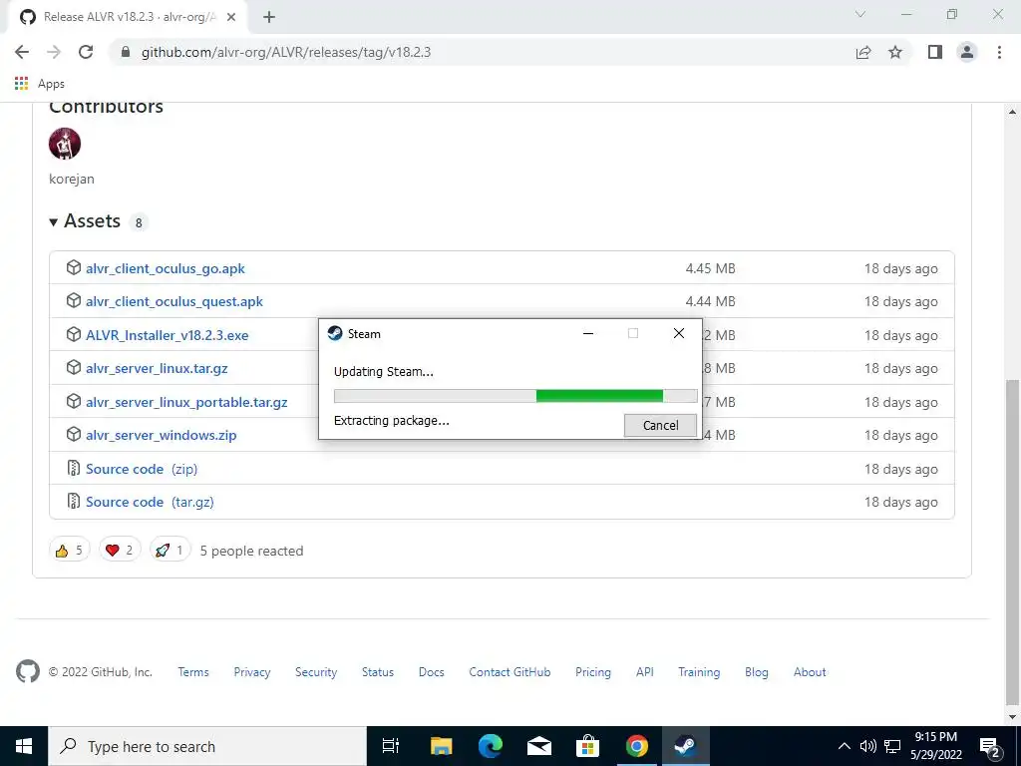Screen dimensions: 1021x766
Task: Show hidden system tray icons chevron
Action: pyautogui.click(x=844, y=746)
